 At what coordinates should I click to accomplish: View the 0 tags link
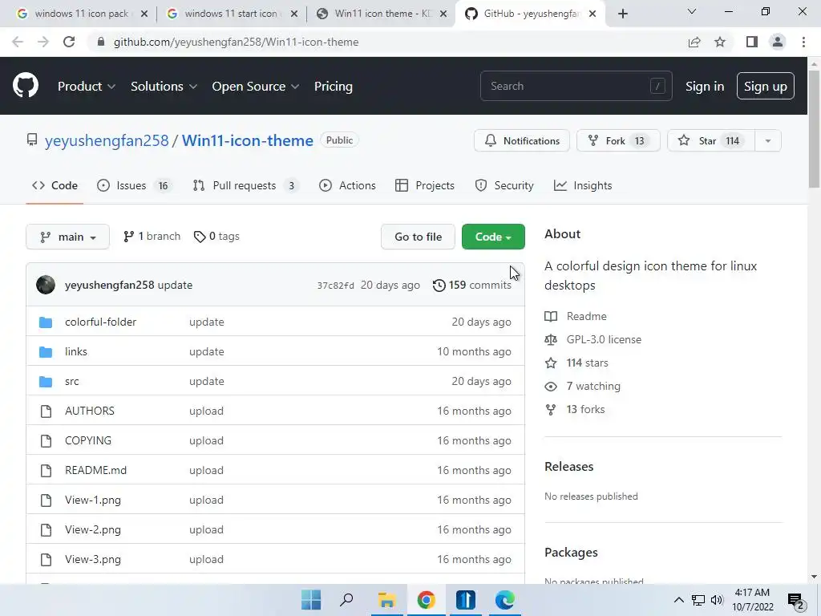tap(216, 237)
